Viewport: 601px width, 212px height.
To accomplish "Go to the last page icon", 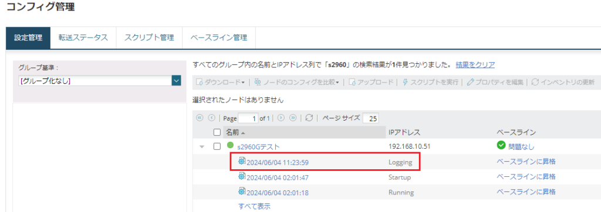I will coord(292,118).
